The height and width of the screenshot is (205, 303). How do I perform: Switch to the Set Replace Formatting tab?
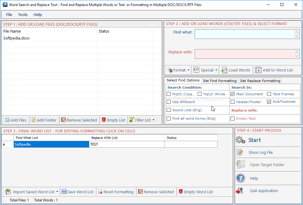tap(260, 81)
